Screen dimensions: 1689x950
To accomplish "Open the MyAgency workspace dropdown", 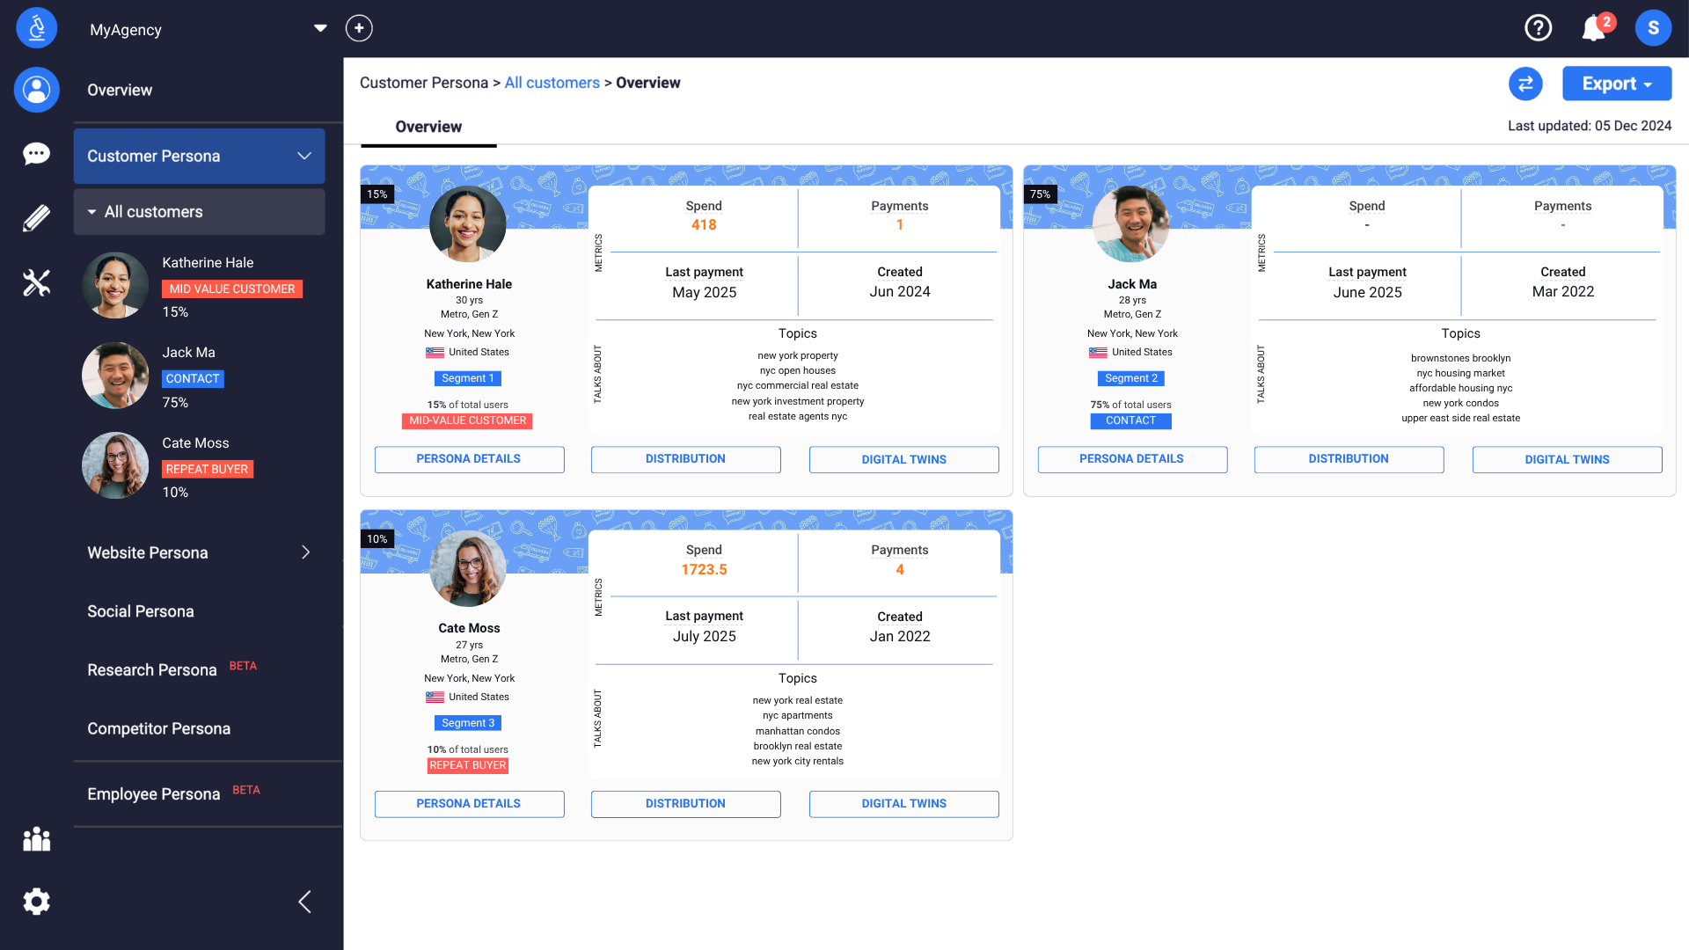I will 320,29.
